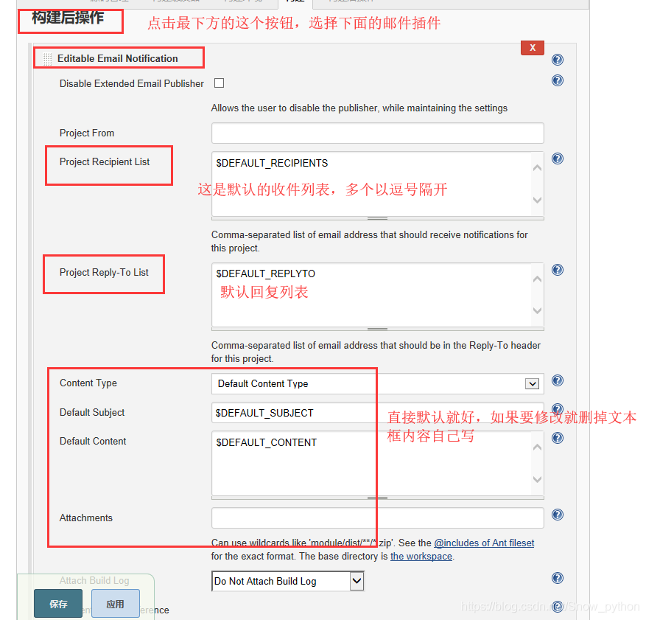Focus the Project Recipient List textarea
Viewport: 646px width, 620px height.
[x=378, y=184]
